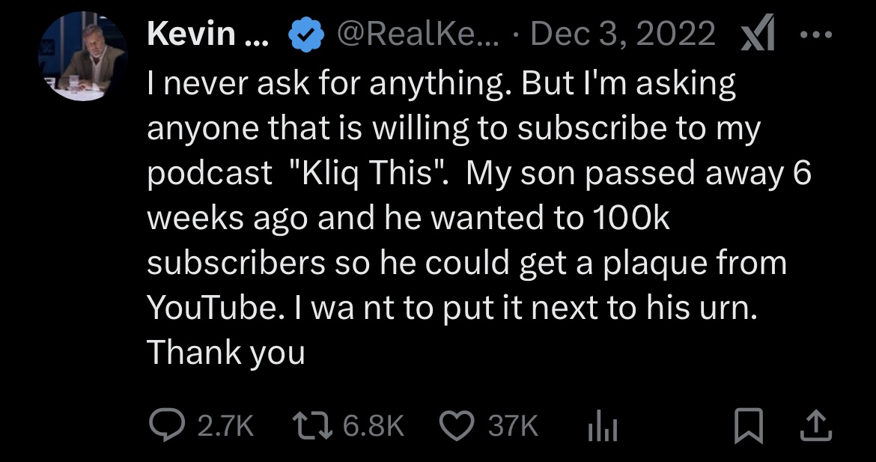Click the 2.7K replies count
This screenshot has width=876, height=462.
[225, 427]
